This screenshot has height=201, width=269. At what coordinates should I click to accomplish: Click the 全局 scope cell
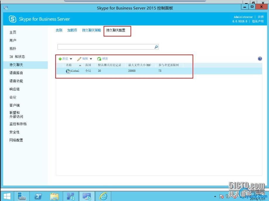click(x=88, y=71)
